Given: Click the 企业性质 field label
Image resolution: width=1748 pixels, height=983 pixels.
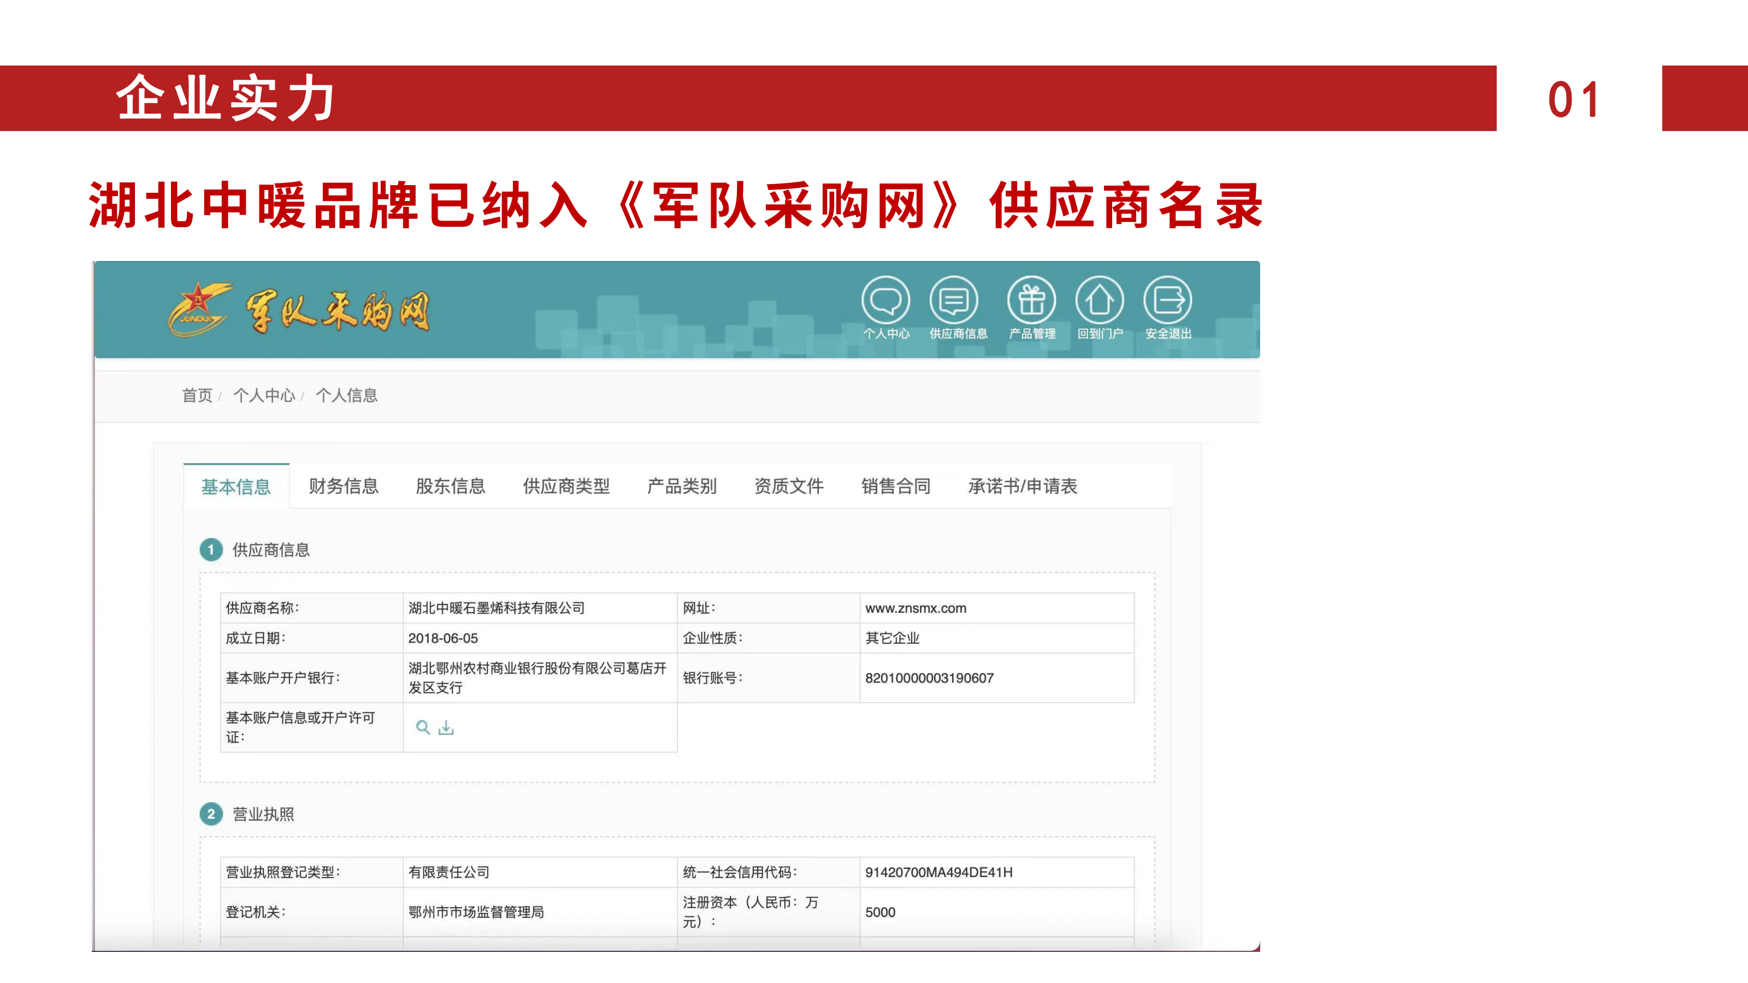Looking at the screenshot, I should (x=712, y=638).
